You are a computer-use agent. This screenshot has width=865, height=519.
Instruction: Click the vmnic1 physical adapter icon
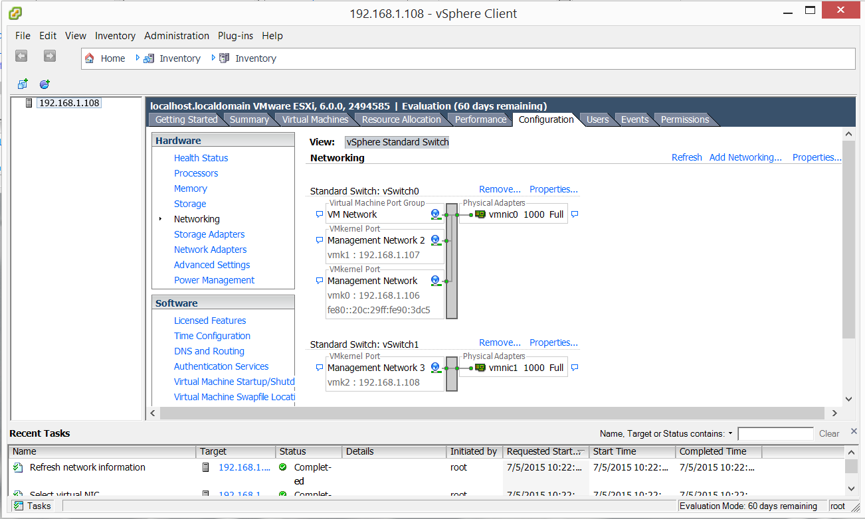point(480,368)
